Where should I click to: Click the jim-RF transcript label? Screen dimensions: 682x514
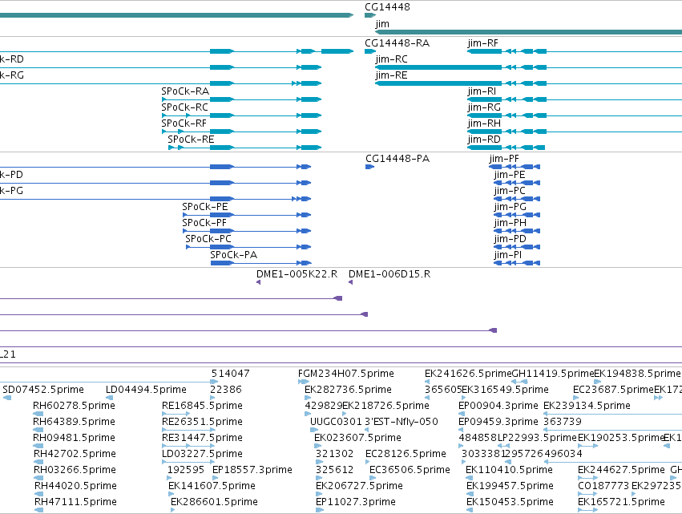pos(482,43)
